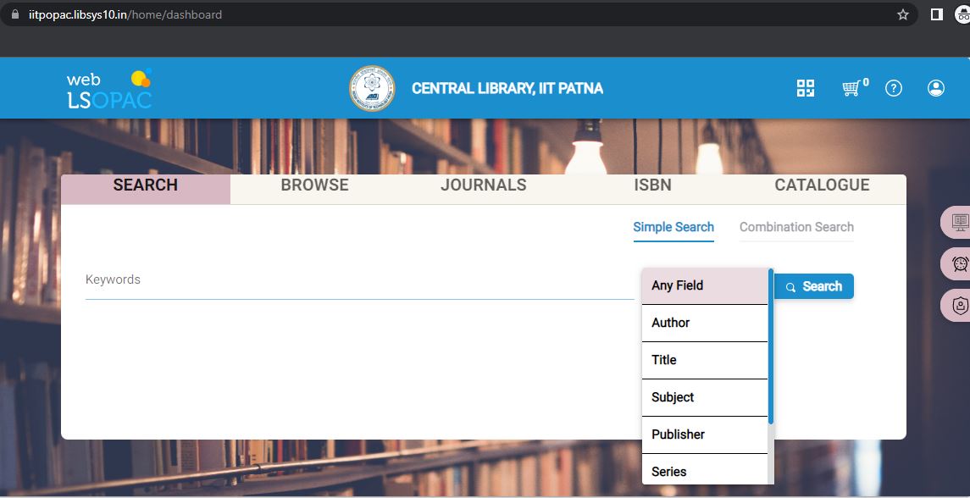Click the web LSOPAC logo
The width and height of the screenshot is (970, 498).
point(109,88)
